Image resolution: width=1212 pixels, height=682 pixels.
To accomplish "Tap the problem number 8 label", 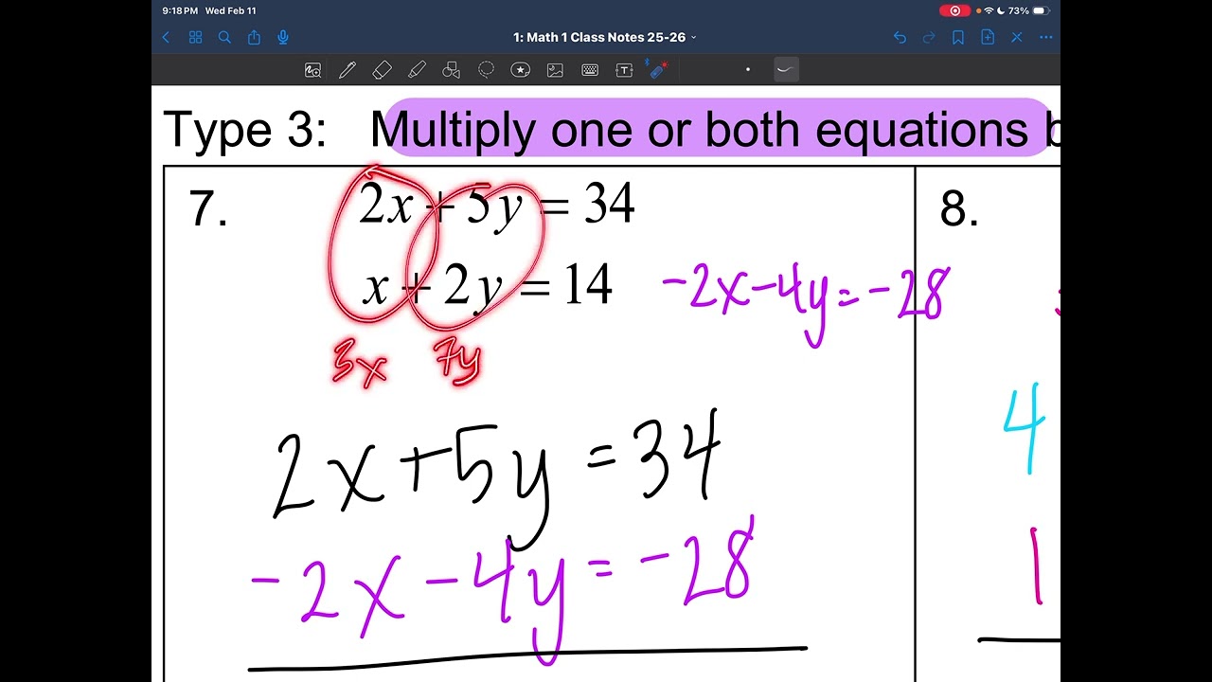I will click(958, 208).
